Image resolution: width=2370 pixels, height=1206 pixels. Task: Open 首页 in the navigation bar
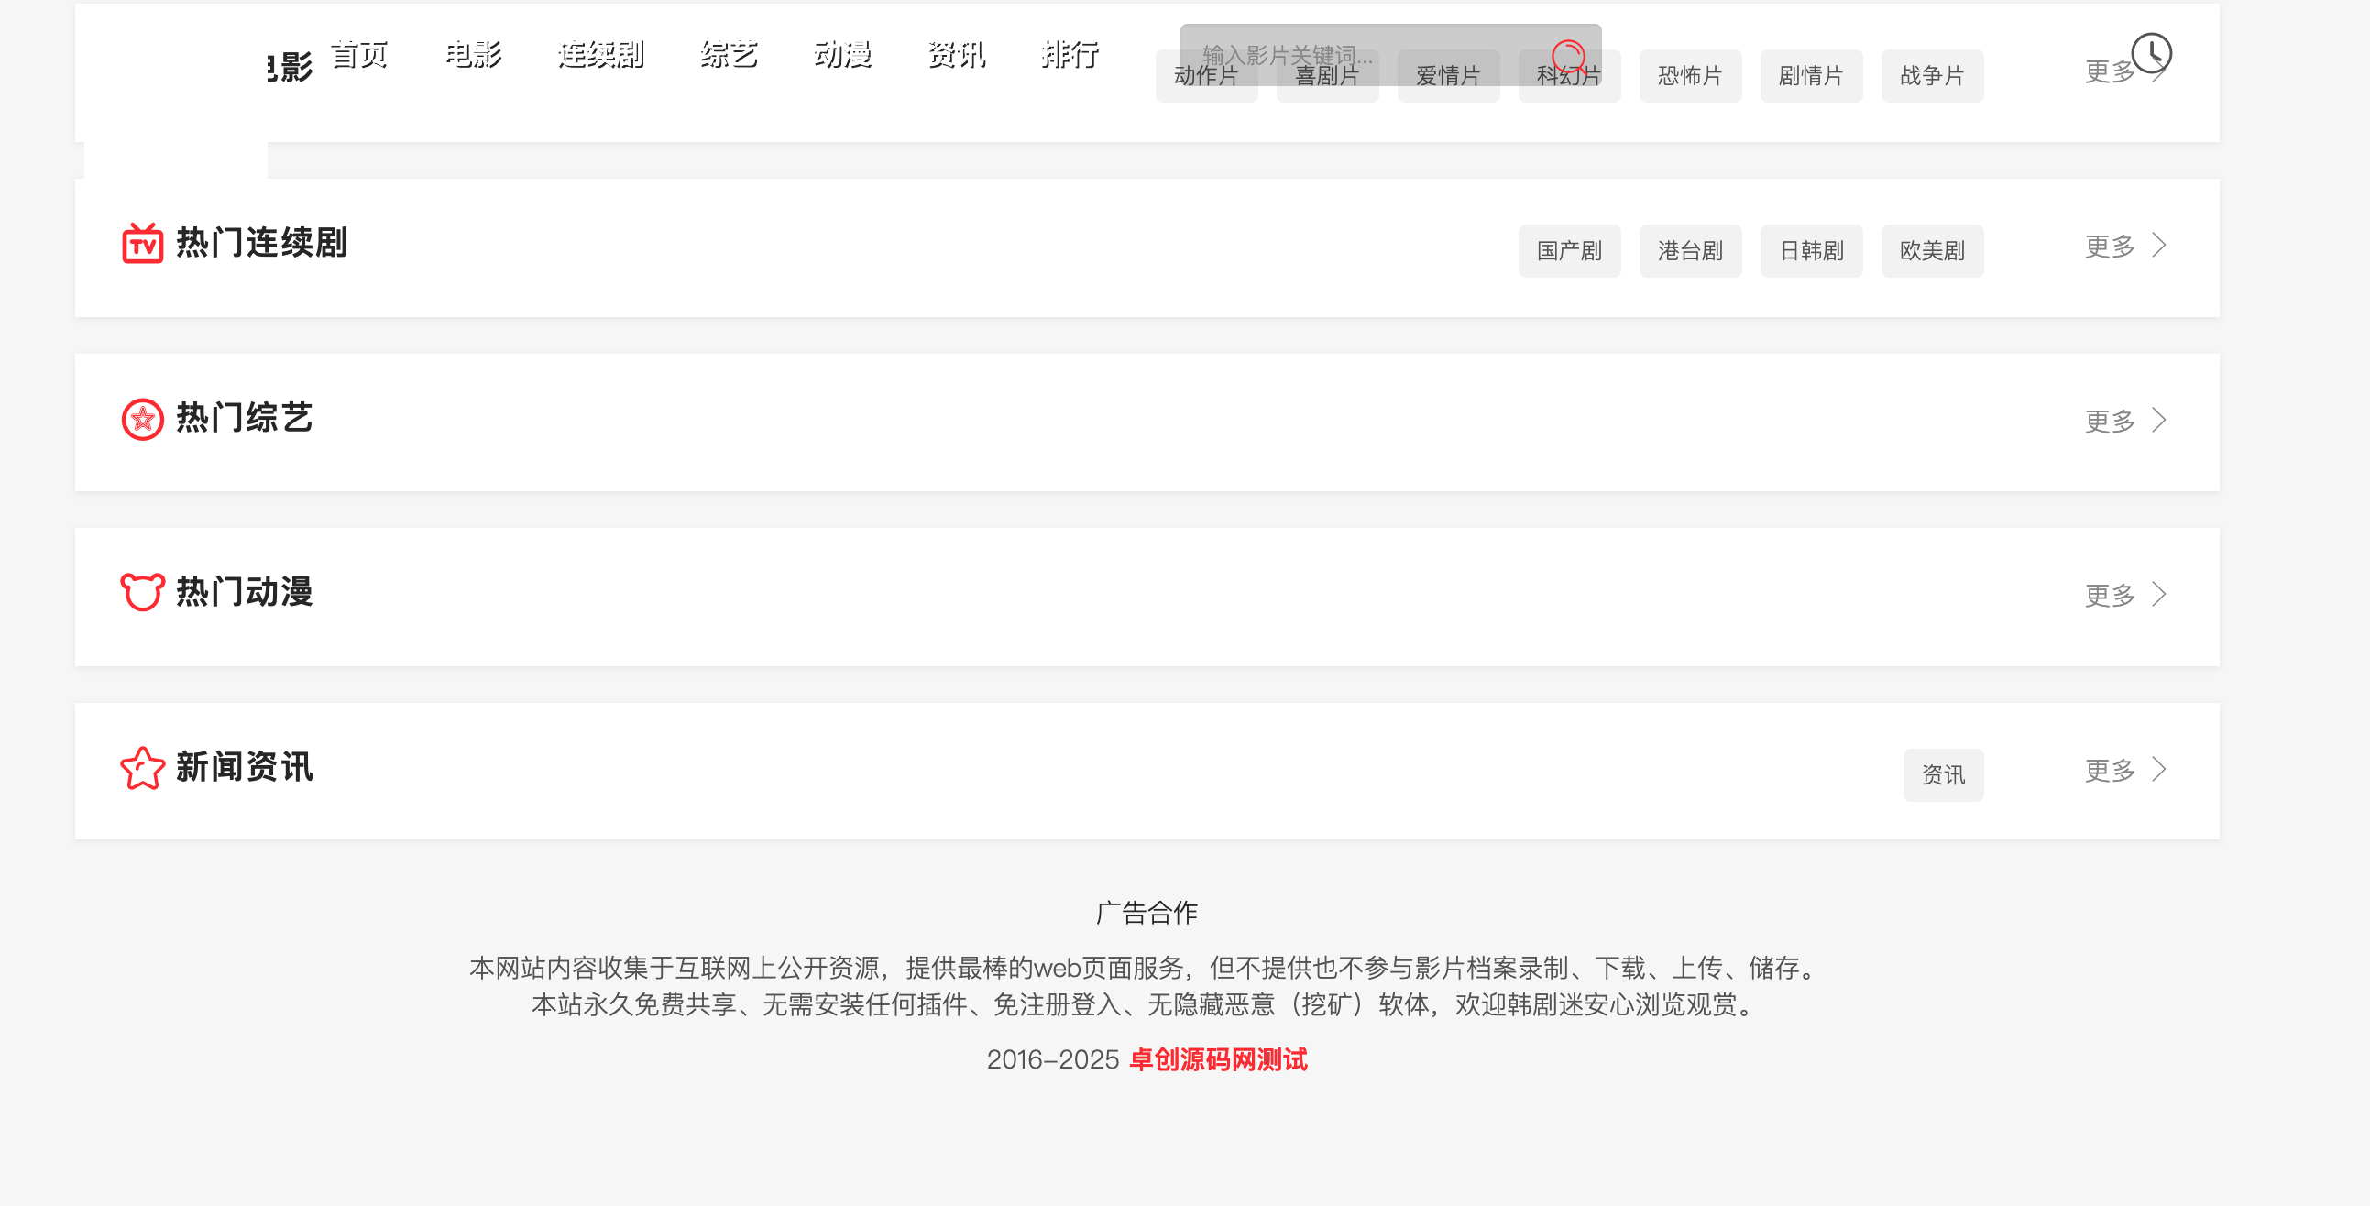click(x=360, y=54)
